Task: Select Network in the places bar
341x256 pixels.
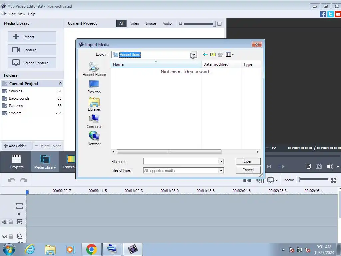Action: (x=94, y=138)
